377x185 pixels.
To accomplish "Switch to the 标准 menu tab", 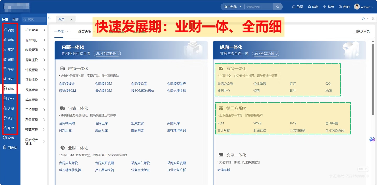I will (x=5, y=19).
